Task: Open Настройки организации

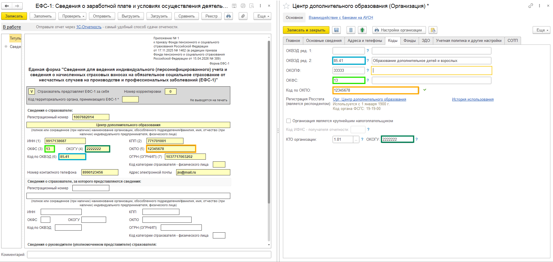Action: tap(399, 30)
